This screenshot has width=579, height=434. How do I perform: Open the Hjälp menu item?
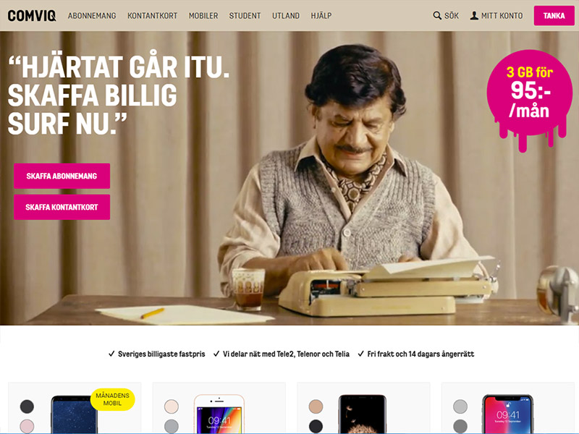pyautogui.click(x=321, y=15)
